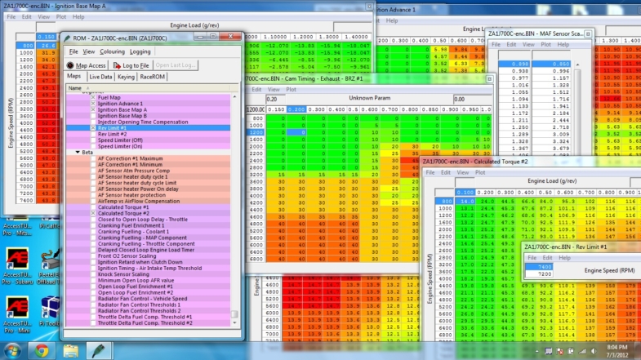Viewport: 641px width, 360px height.
Task: Open the Colouring menu in ROM window
Action: click(112, 51)
